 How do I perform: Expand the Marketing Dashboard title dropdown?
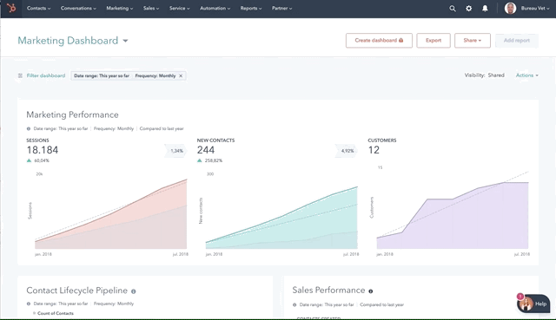tap(125, 41)
